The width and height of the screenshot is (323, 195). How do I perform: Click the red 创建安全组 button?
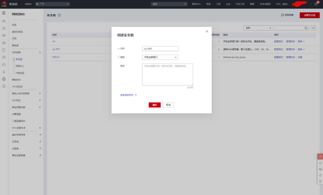pos(310,15)
